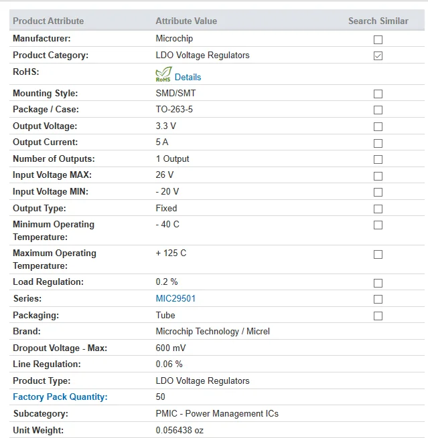Click the + 125 C temperature value
The height and width of the screenshot is (438, 428).
tap(171, 253)
